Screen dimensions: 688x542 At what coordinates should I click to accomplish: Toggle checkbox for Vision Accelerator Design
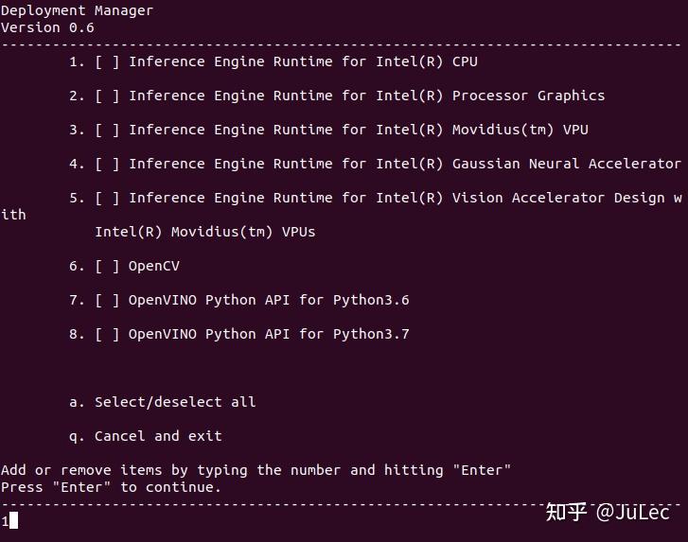pyautogui.click(x=107, y=199)
